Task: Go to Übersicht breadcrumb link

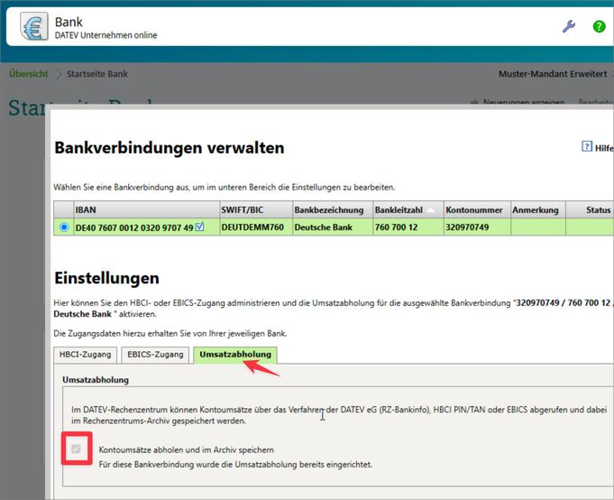Action: tap(29, 74)
